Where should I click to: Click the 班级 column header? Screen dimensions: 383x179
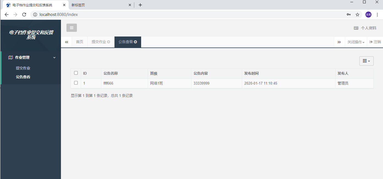(x=169, y=74)
